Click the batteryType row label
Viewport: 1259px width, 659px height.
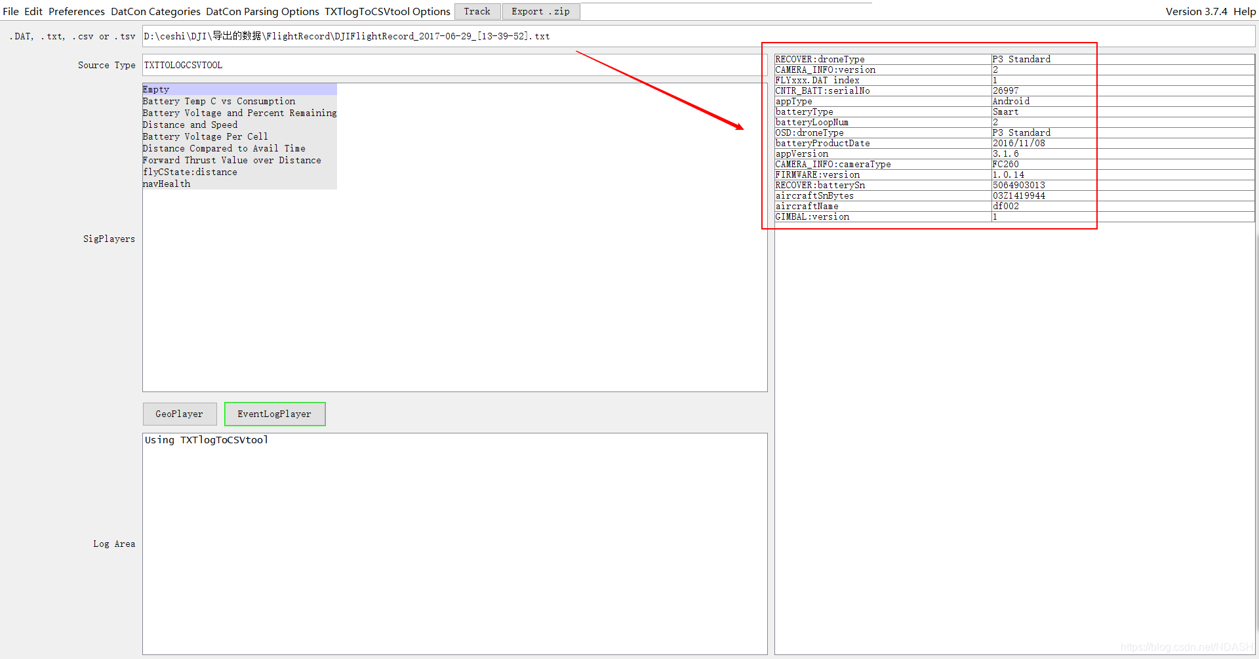tap(805, 111)
